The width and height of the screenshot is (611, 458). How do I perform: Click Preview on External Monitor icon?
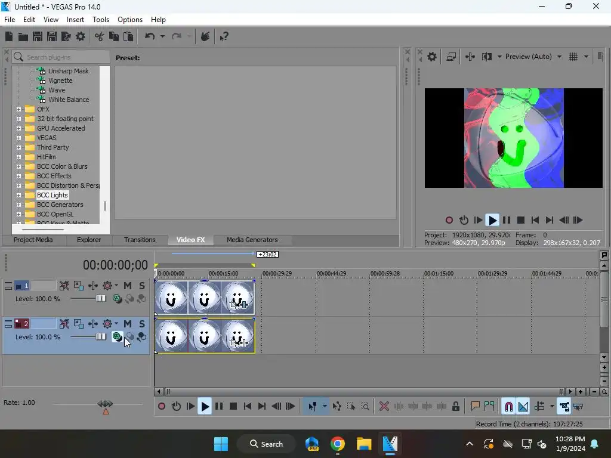click(451, 57)
